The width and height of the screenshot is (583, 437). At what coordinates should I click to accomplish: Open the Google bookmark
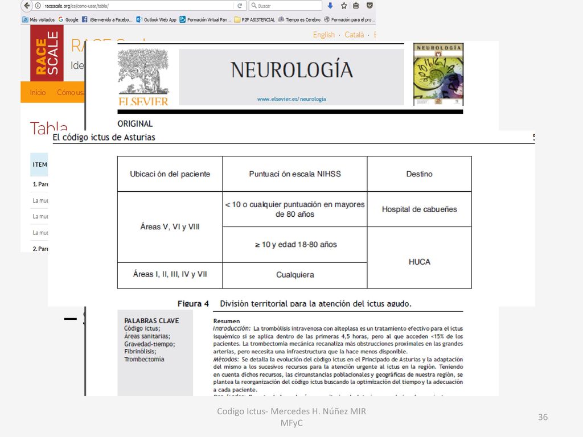click(68, 20)
